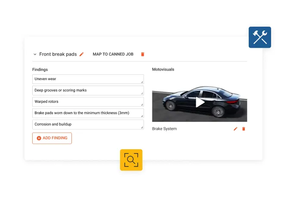287x197 pixels.
Task: Click the Warped rotors finding field
Action: tap(88, 102)
